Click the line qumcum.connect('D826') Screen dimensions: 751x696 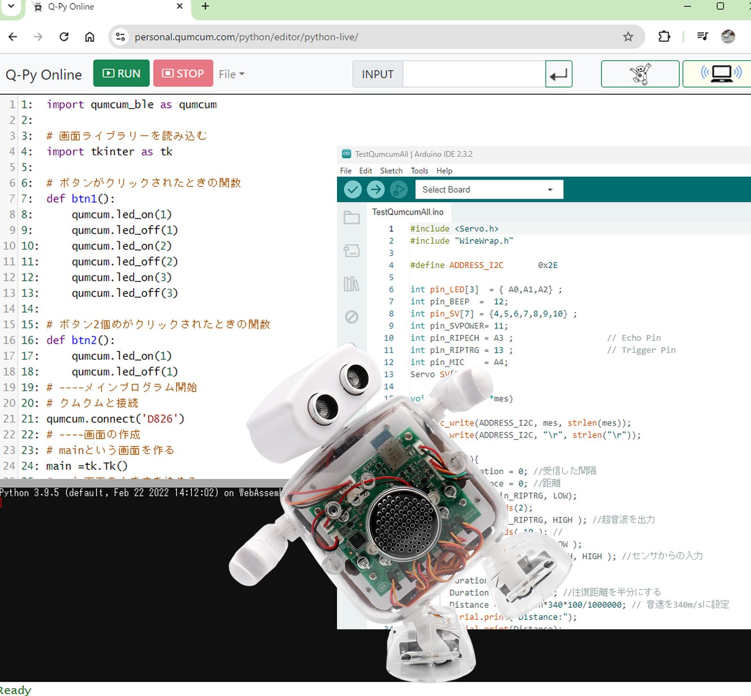[115, 419]
